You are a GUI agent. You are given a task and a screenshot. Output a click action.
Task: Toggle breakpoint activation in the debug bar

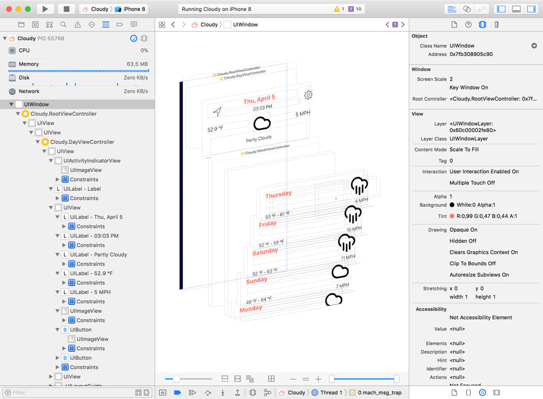[177, 392]
